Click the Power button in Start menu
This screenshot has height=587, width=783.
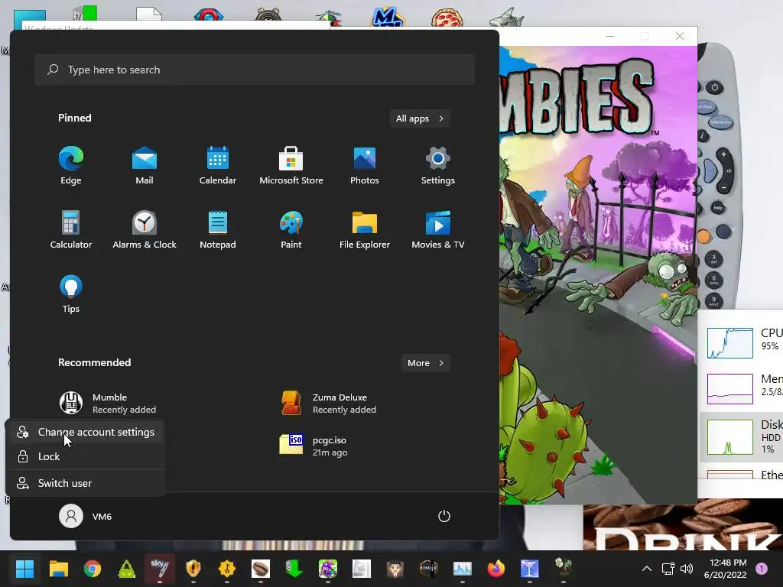(444, 516)
